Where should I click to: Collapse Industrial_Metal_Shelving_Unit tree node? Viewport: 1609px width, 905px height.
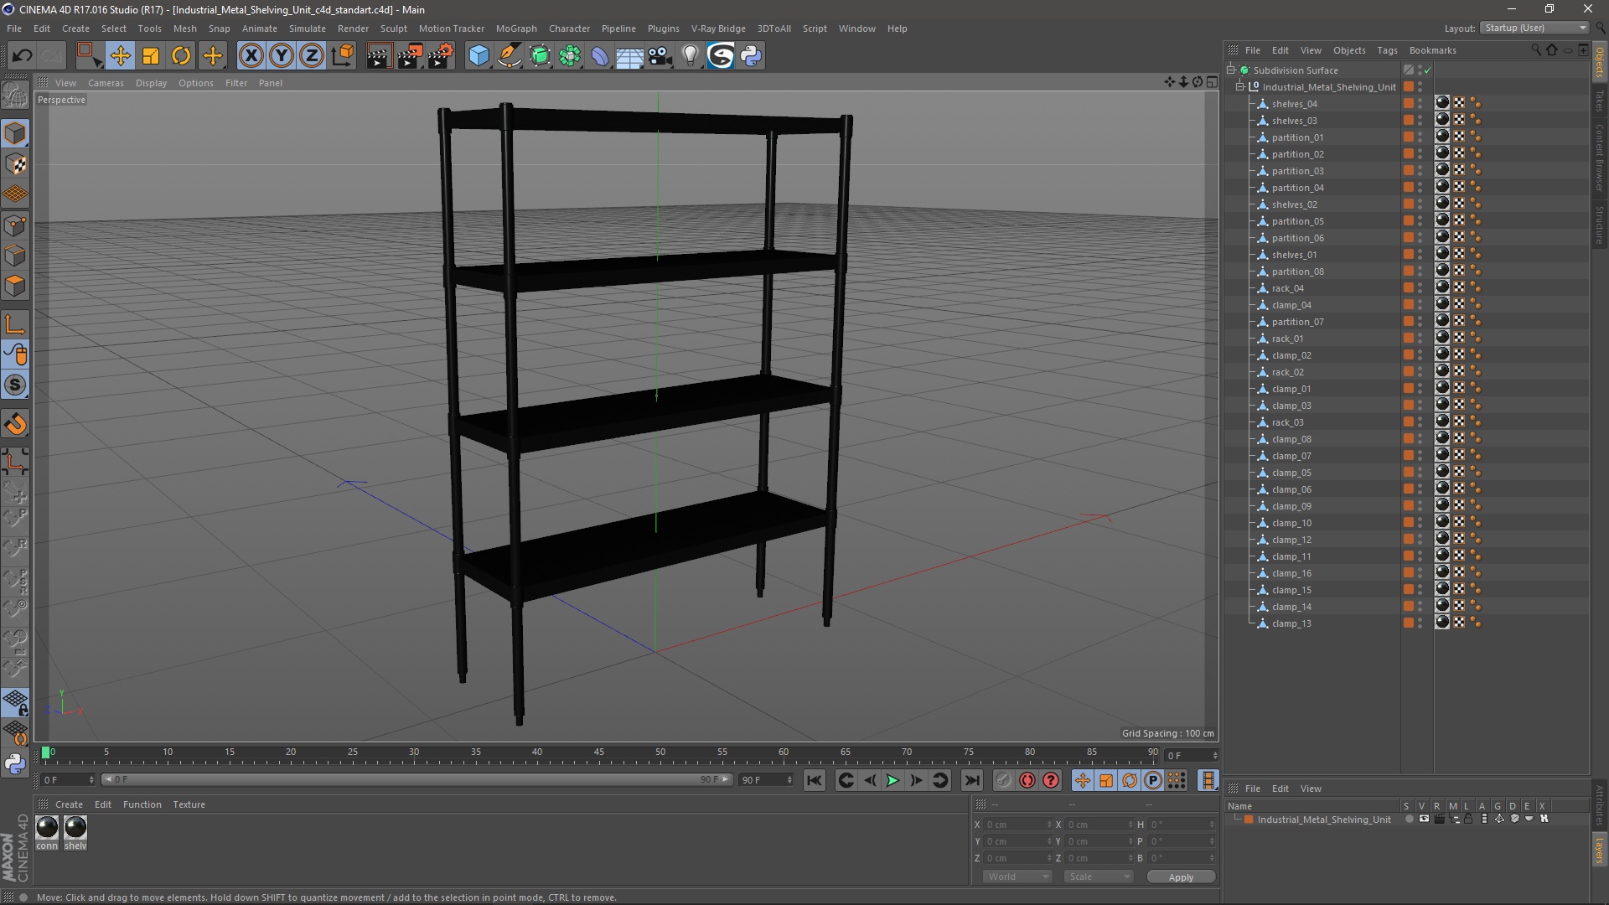[x=1240, y=87]
